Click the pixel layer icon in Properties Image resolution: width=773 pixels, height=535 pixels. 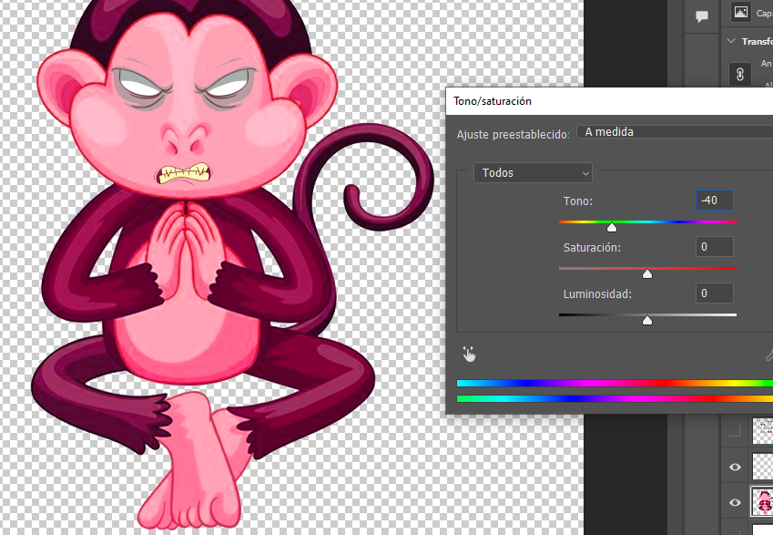(740, 13)
